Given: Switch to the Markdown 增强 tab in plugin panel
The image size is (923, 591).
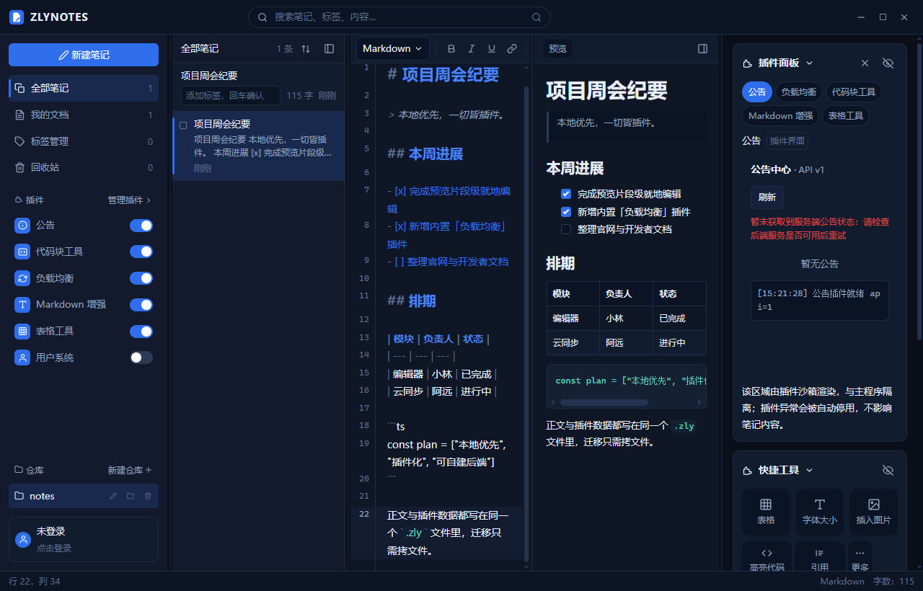Looking at the screenshot, I should point(780,115).
